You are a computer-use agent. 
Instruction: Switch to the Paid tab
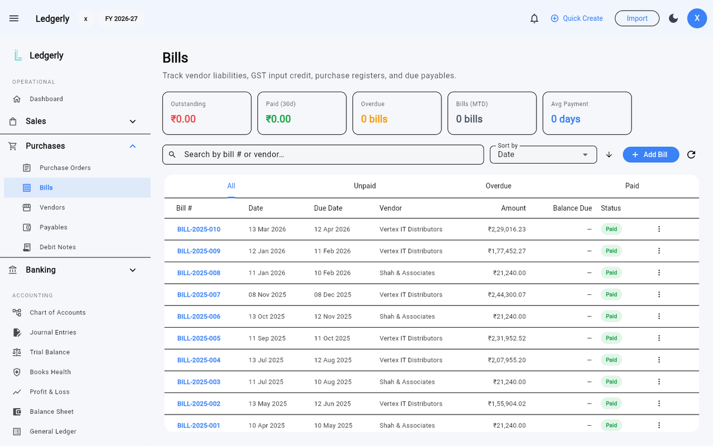[x=632, y=186]
